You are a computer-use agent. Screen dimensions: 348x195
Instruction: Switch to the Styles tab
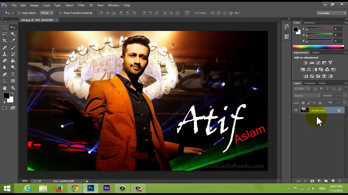point(316,53)
